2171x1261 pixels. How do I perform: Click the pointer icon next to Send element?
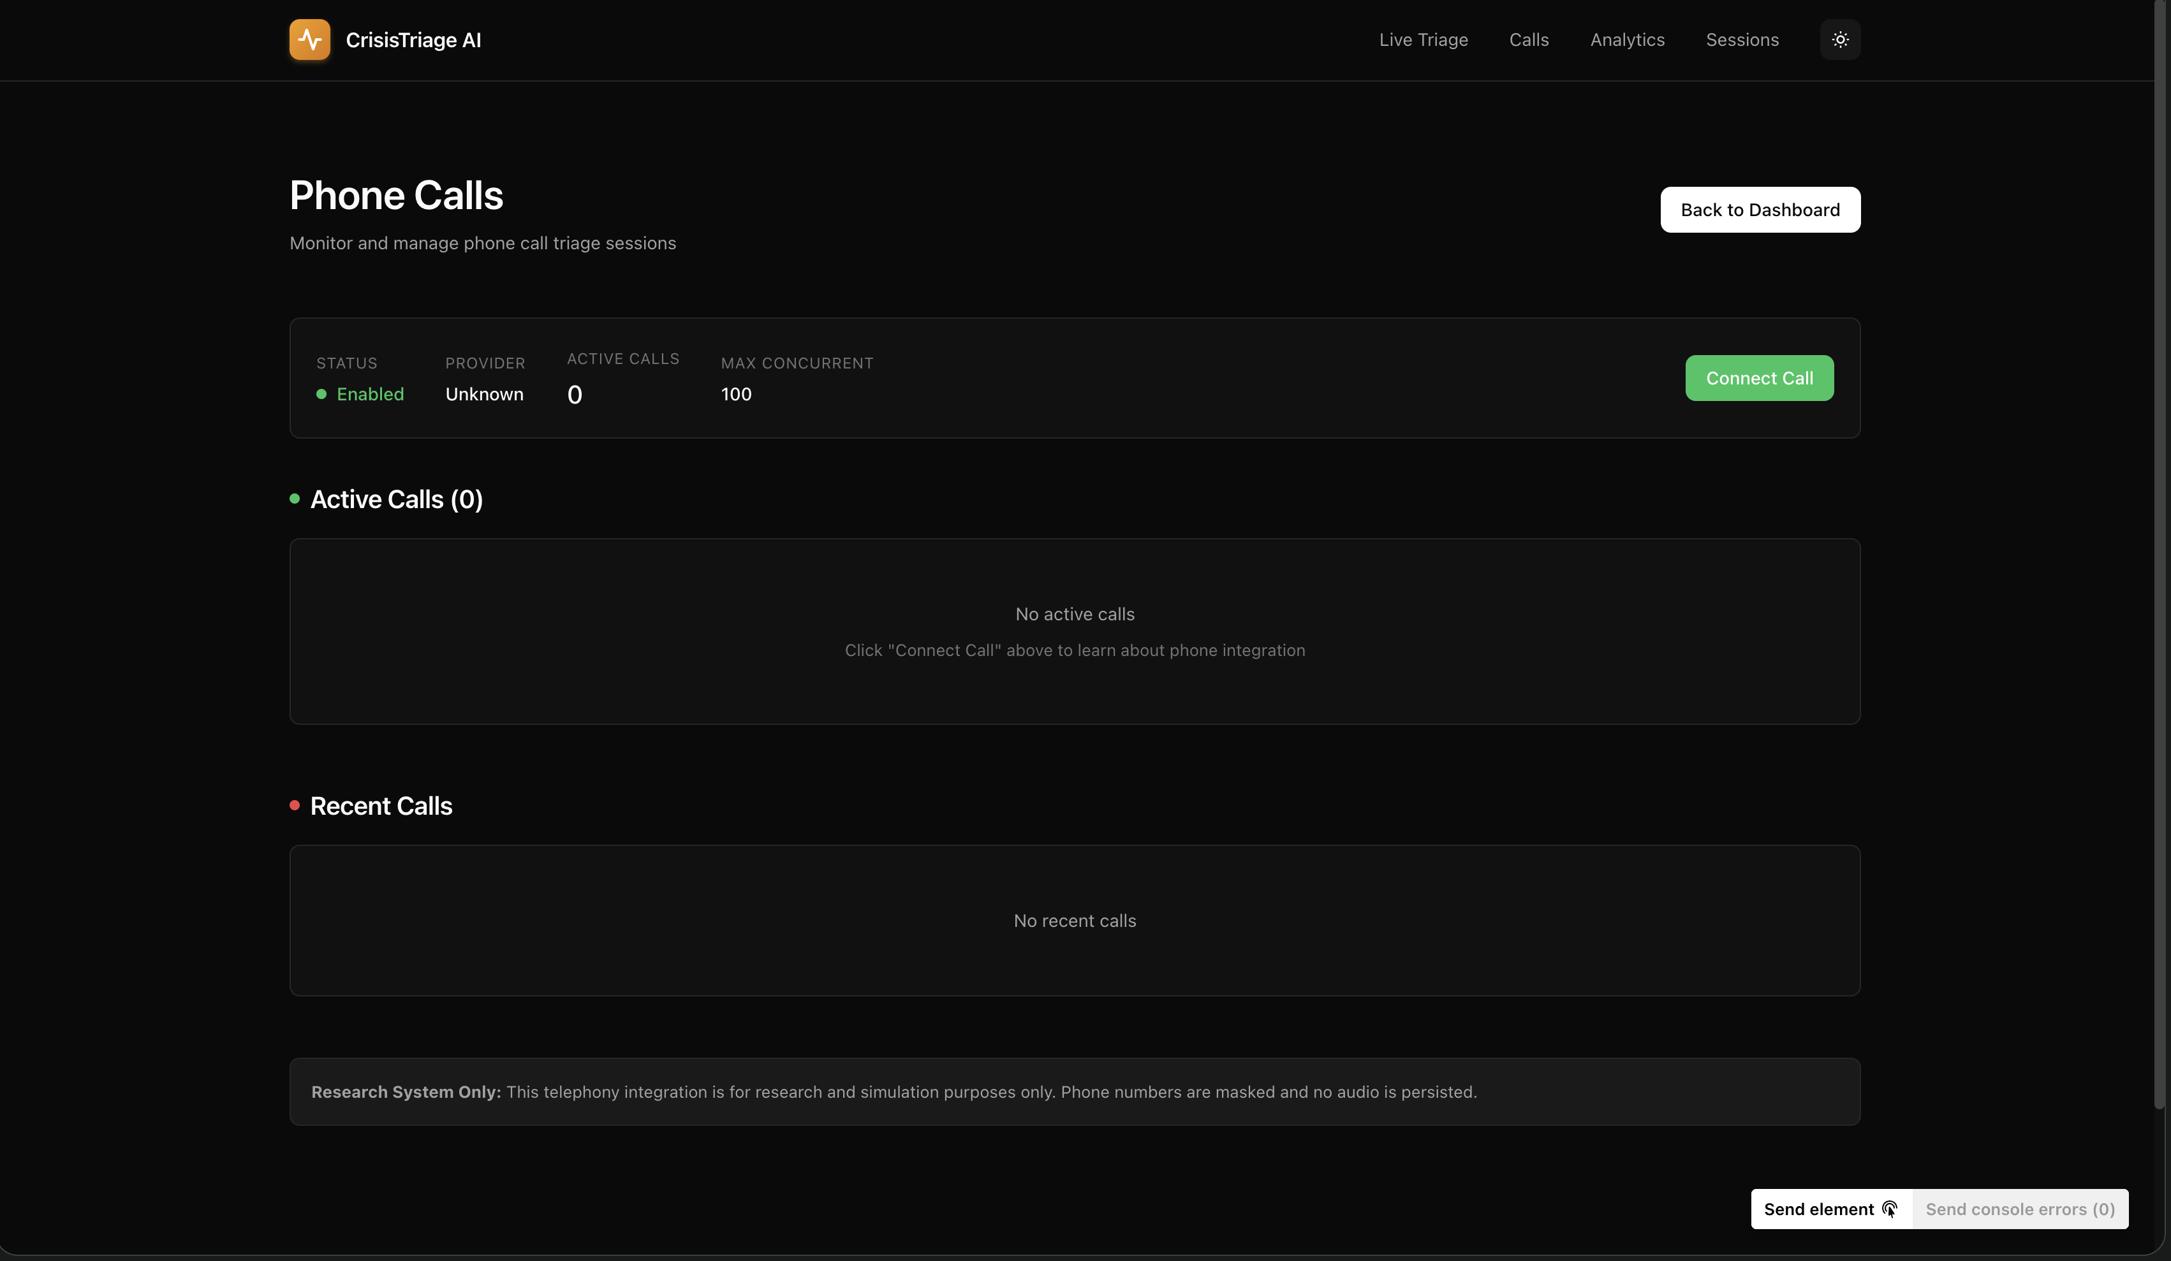(x=1889, y=1209)
